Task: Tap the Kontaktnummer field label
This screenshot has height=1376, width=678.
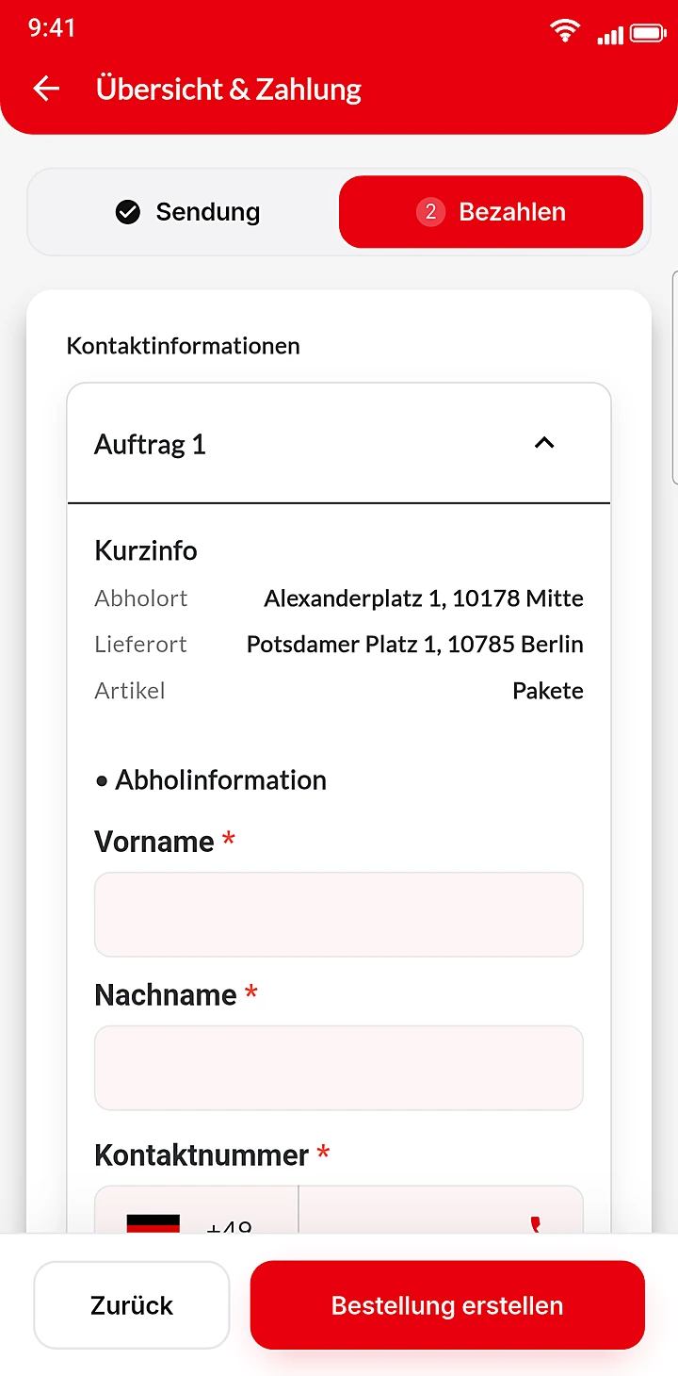Action: pos(202,1155)
